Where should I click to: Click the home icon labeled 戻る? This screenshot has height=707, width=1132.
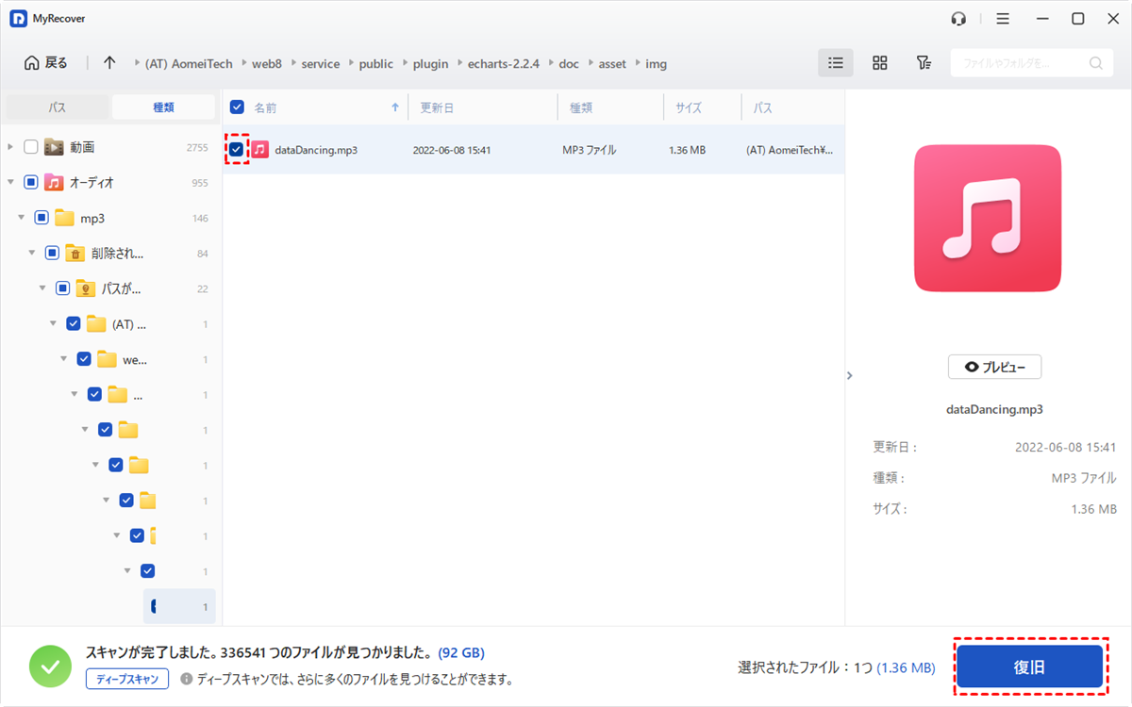[x=45, y=63]
